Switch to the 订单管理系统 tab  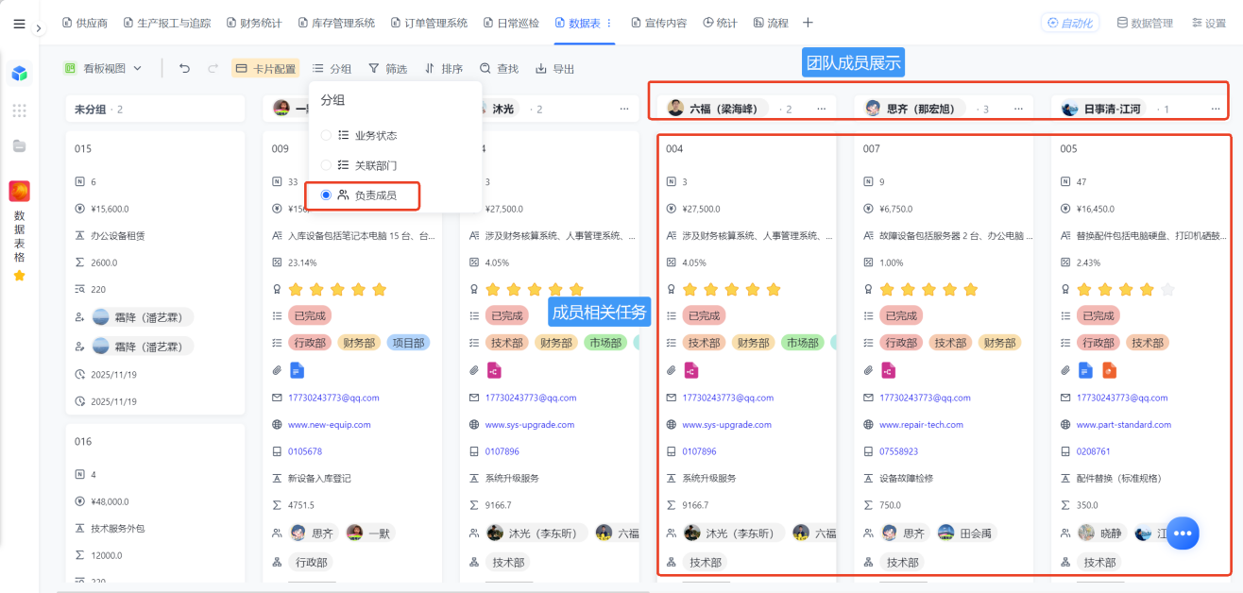(x=429, y=23)
